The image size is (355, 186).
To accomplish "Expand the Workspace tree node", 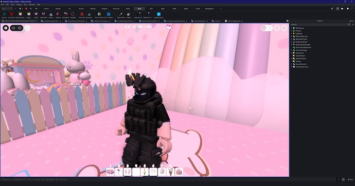I will tap(292, 28).
